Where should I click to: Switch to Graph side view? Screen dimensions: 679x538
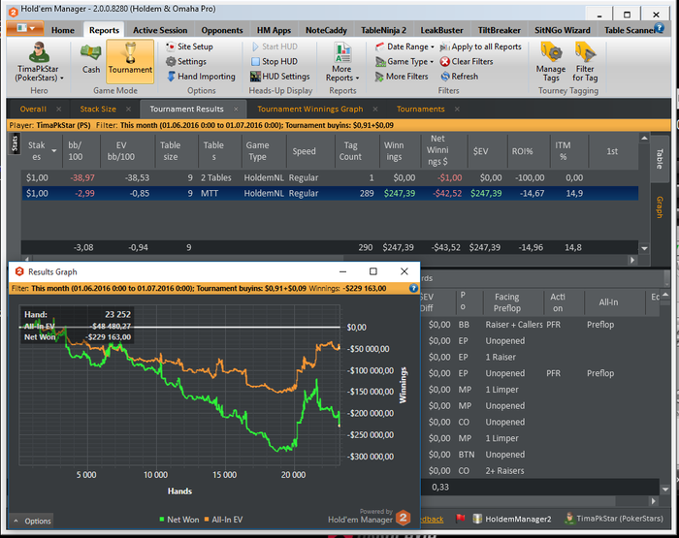(660, 206)
